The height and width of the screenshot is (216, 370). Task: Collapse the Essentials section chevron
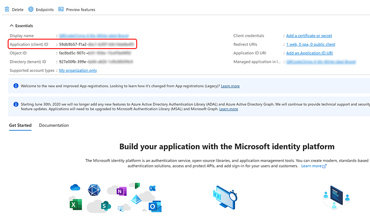pos(11,26)
